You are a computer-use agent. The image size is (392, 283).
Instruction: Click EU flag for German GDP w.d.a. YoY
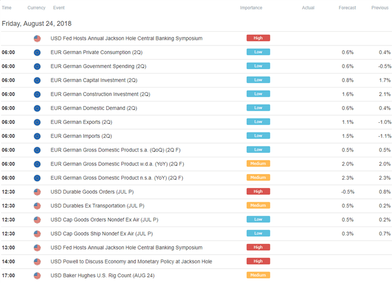coord(37,164)
